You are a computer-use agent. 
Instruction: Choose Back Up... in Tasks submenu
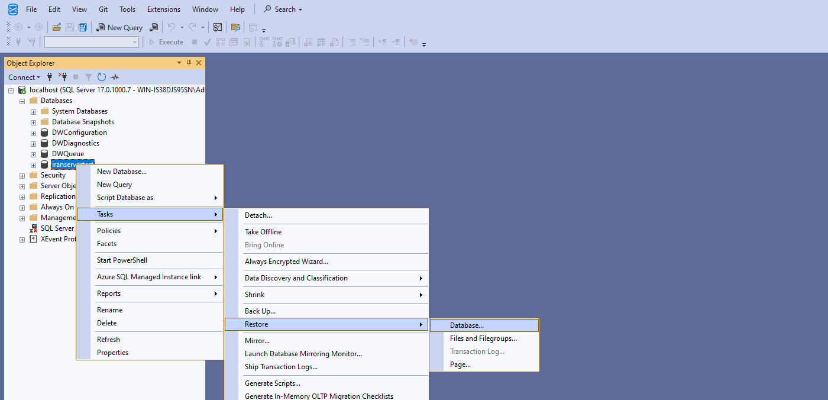[260, 311]
